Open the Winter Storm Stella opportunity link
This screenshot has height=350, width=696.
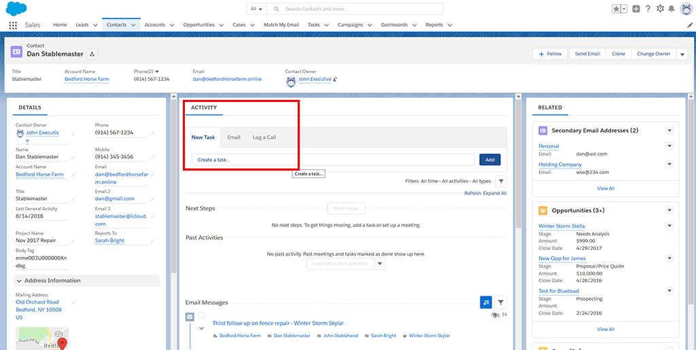click(561, 226)
